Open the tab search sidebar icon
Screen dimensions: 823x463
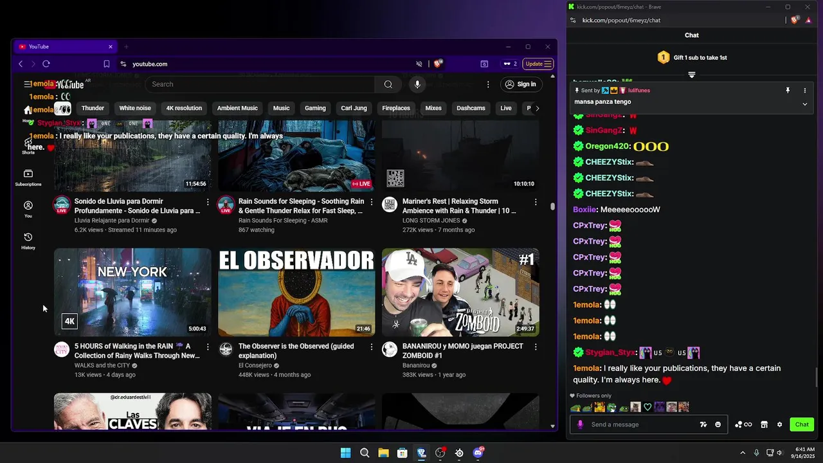[484, 64]
